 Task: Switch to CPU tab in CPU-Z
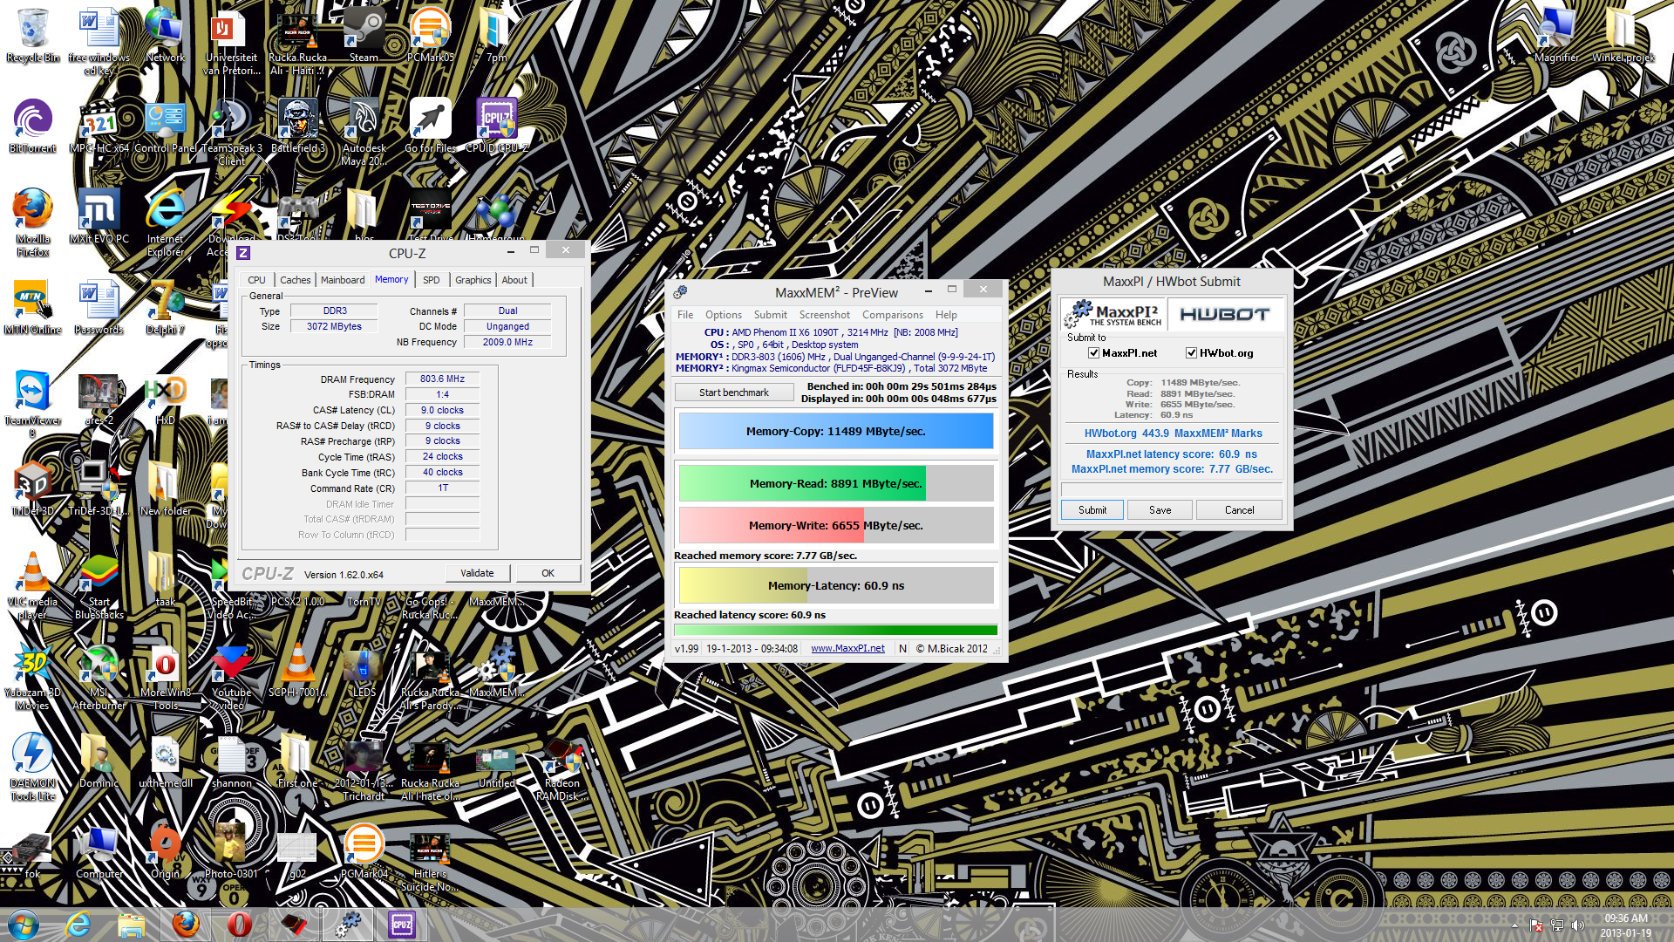(x=256, y=280)
